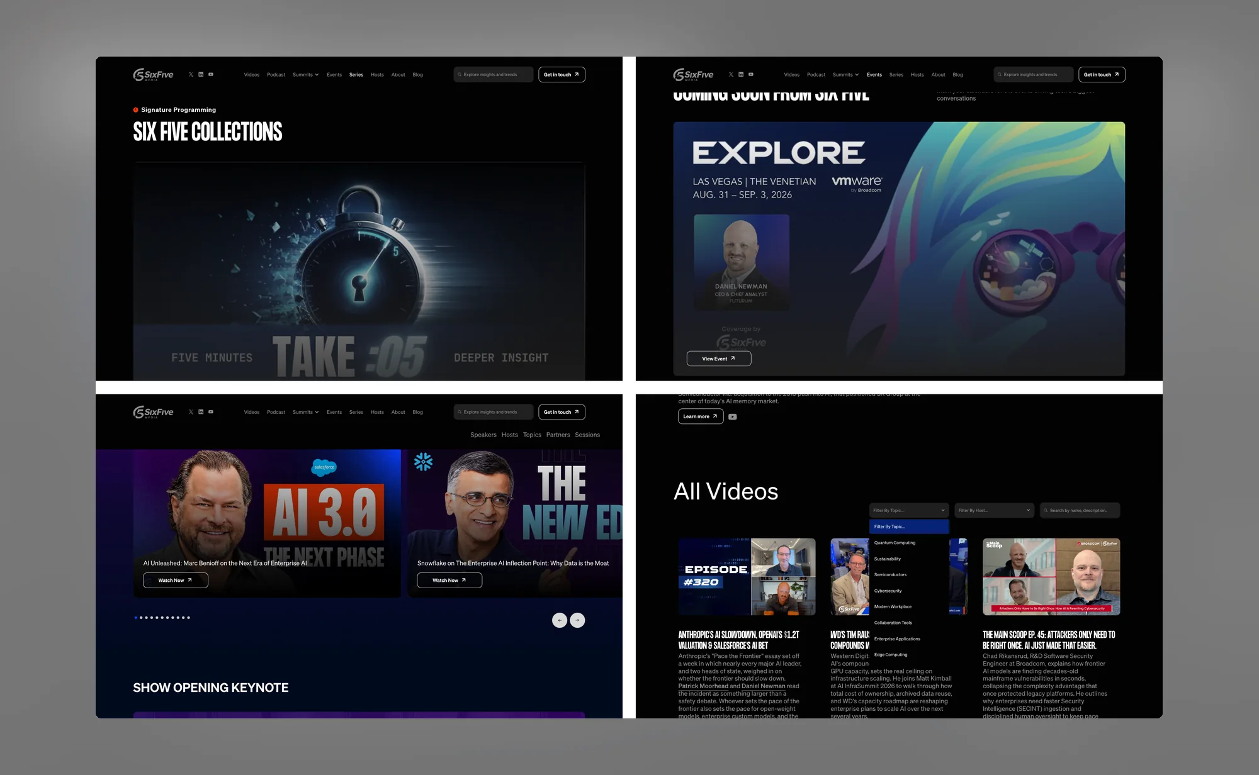Click first active dot of keynote carousel

(x=136, y=618)
